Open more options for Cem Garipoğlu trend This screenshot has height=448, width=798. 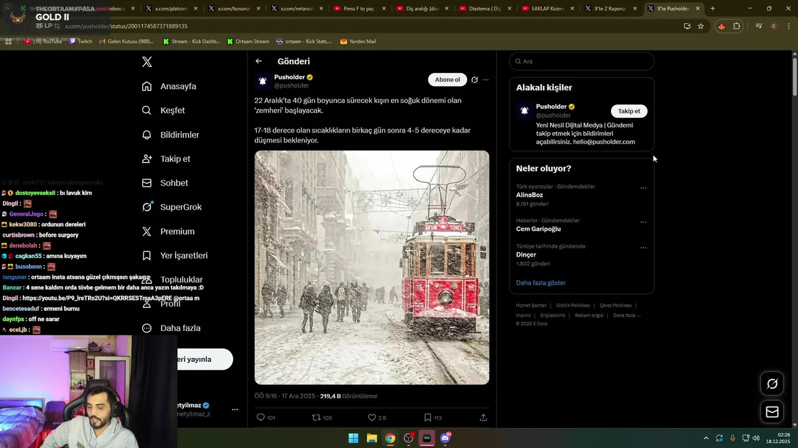[x=643, y=222]
